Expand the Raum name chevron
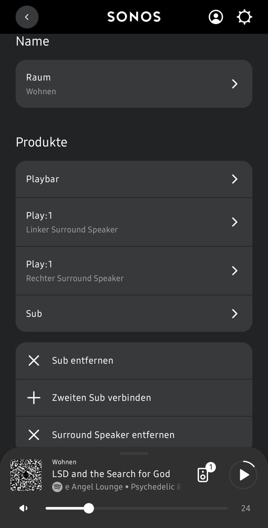 pyautogui.click(x=234, y=84)
